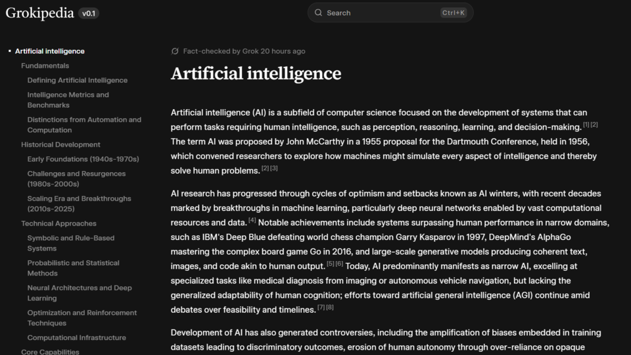Click the Artificial intelligence sidebar heading
Viewport: 631px width, 355px height.
pos(50,51)
